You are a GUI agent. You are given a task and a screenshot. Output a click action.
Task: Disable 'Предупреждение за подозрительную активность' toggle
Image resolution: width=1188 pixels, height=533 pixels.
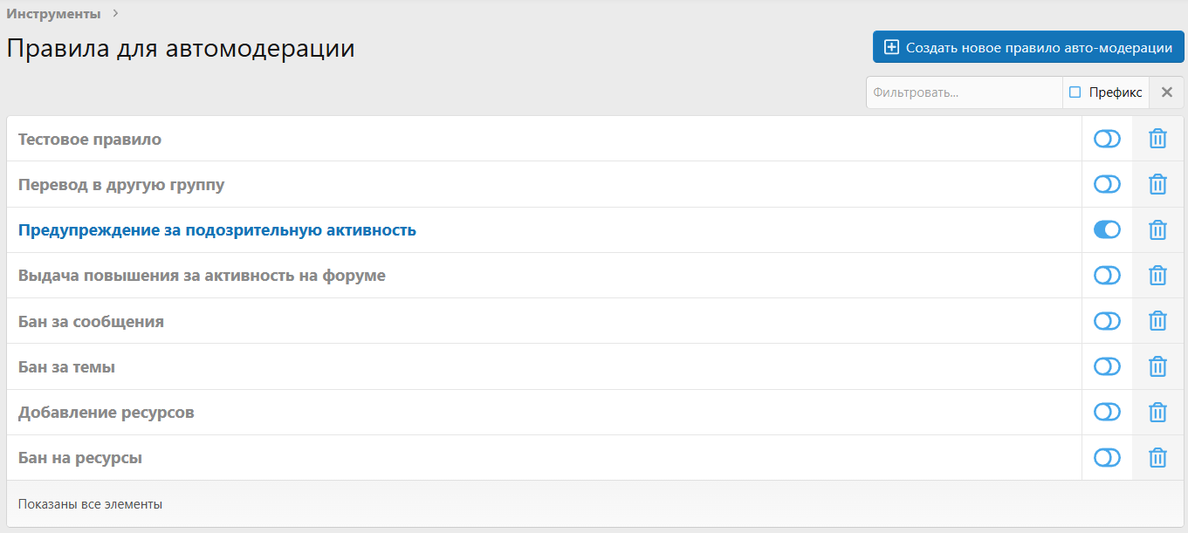coord(1107,230)
